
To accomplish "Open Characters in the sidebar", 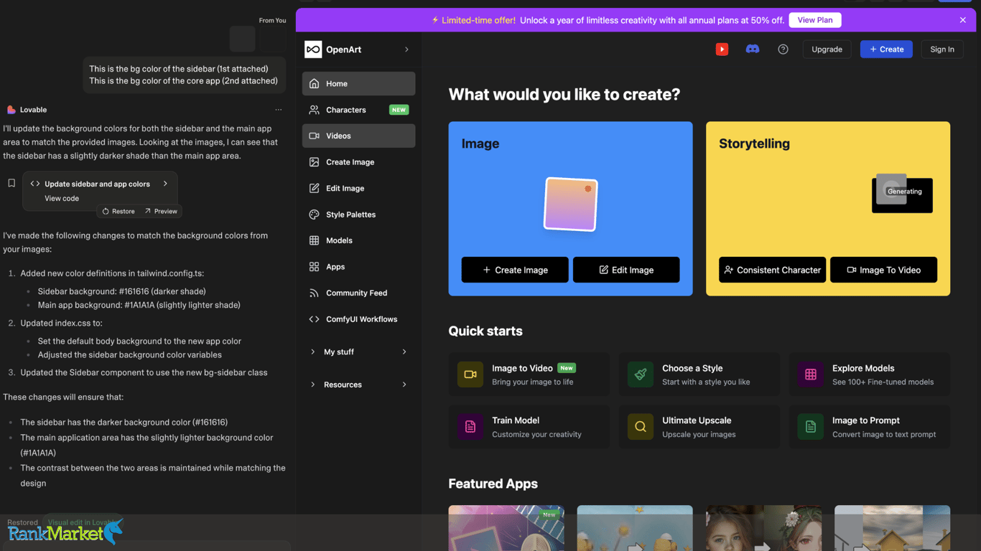I will [358, 110].
